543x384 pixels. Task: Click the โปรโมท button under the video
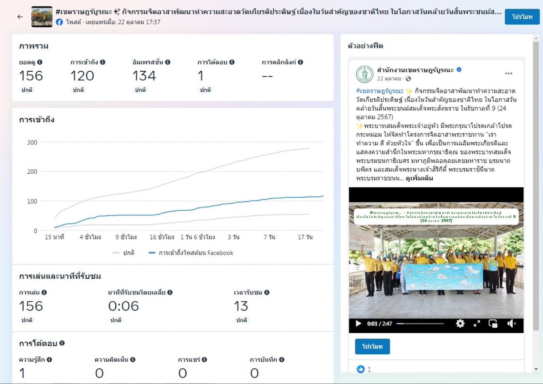372,347
